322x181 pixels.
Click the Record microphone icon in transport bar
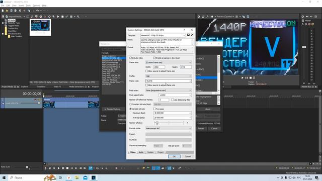pos(46,168)
